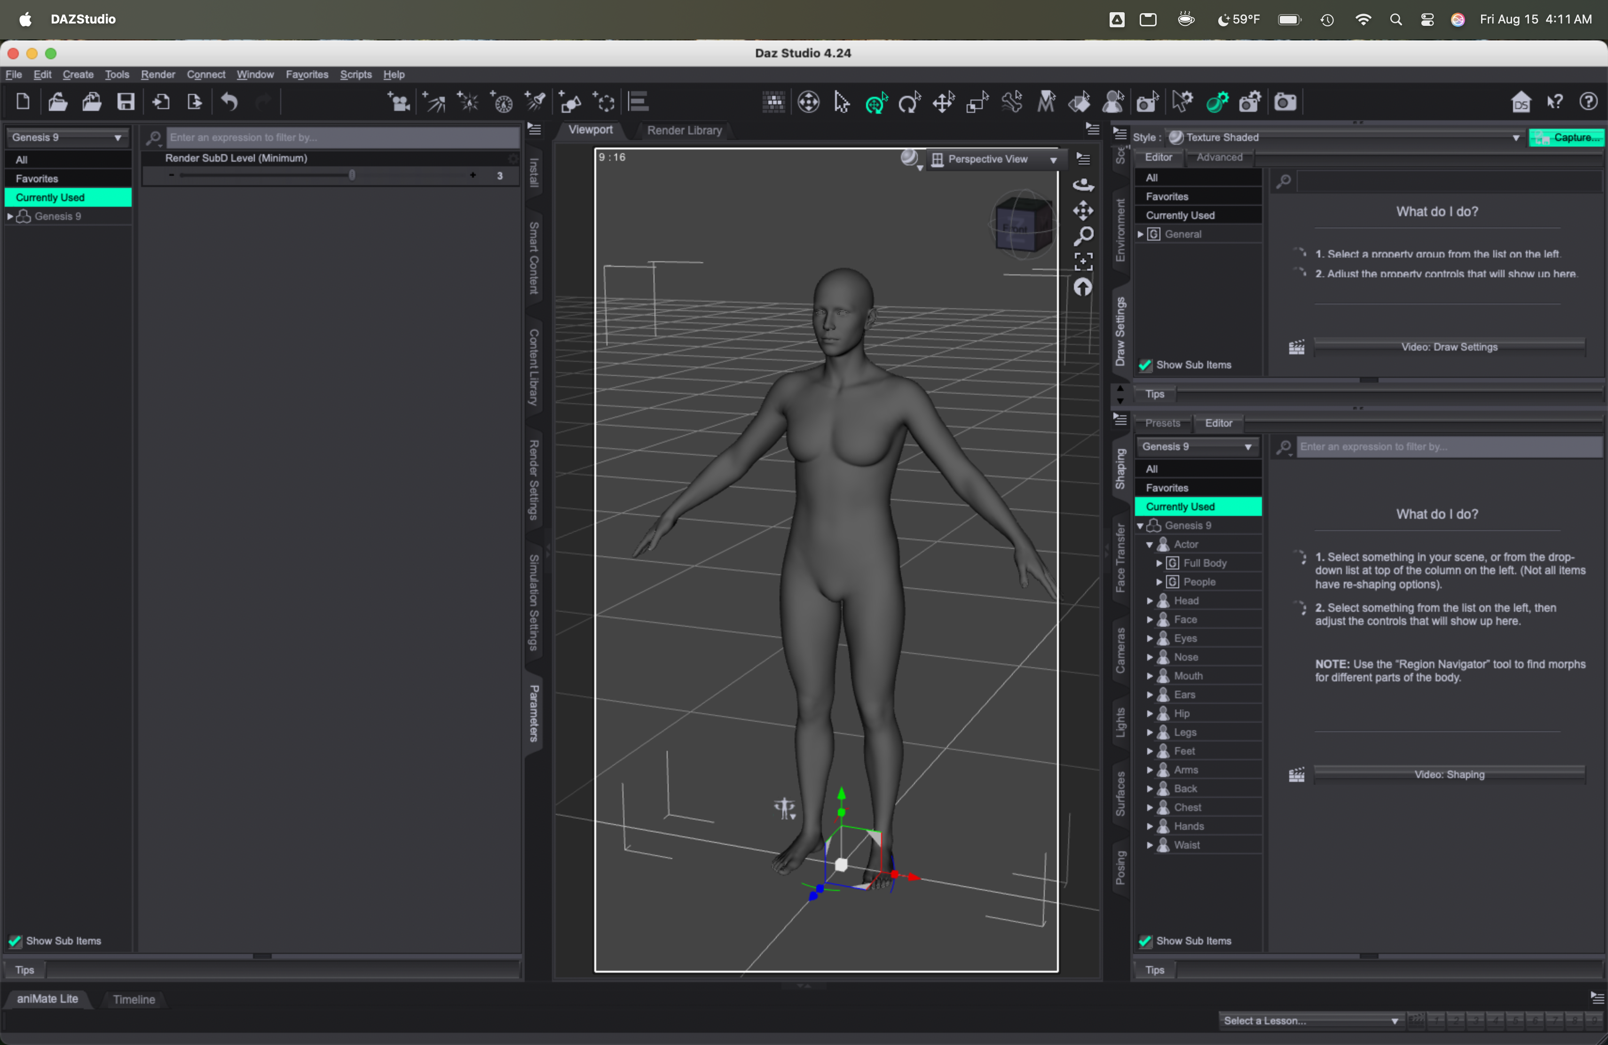Click the viewport Reset view icon

click(x=1083, y=288)
